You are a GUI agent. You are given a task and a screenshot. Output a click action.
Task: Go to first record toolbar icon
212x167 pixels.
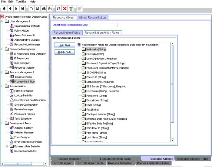(4, 9)
